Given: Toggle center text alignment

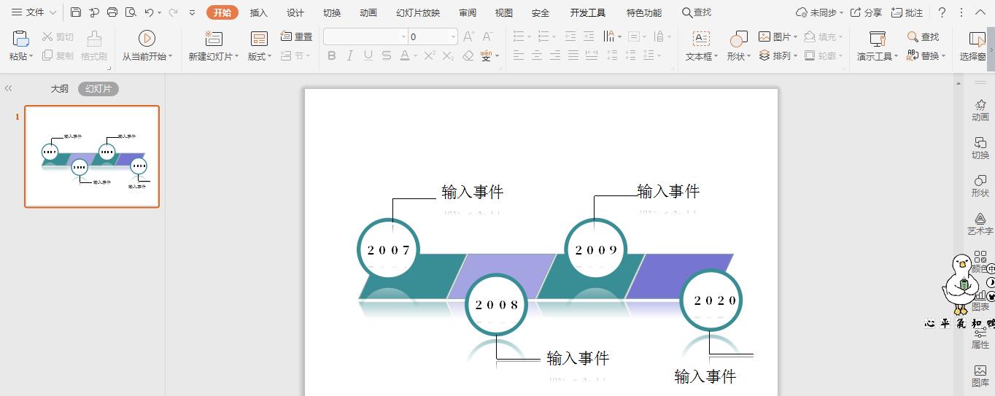Looking at the screenshot, I should coord(537,55).
